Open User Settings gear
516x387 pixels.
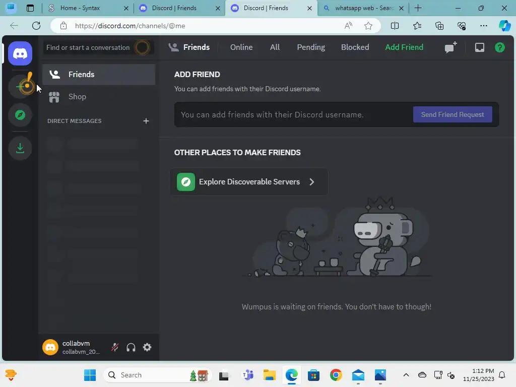[147, 347]
